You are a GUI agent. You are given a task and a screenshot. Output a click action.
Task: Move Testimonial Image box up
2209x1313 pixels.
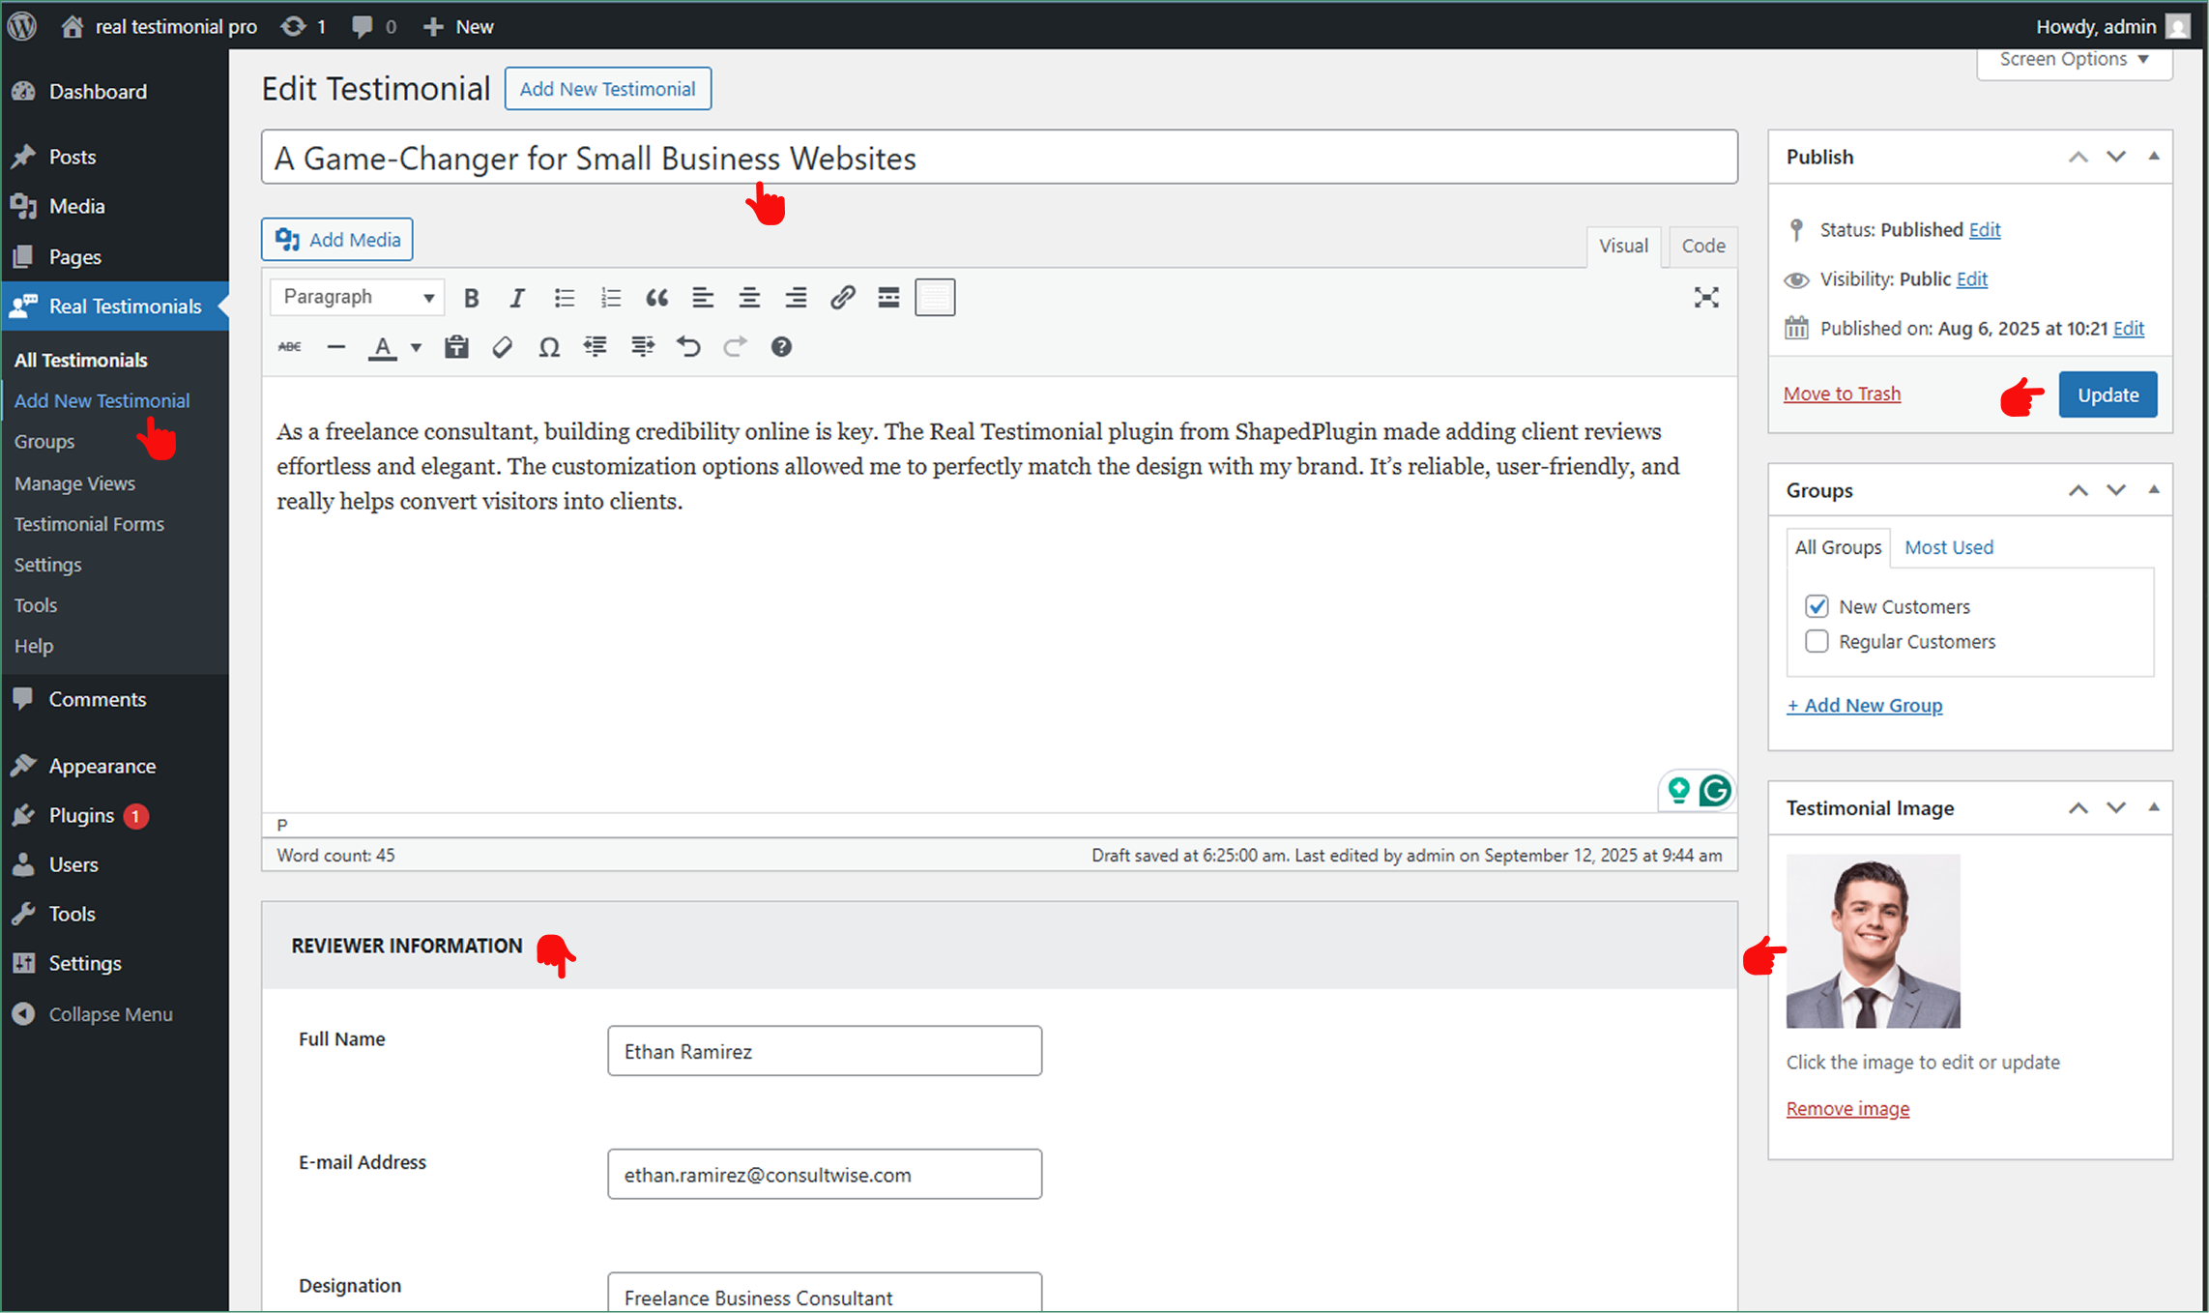pyautogui.click(x=2078, y=807)
